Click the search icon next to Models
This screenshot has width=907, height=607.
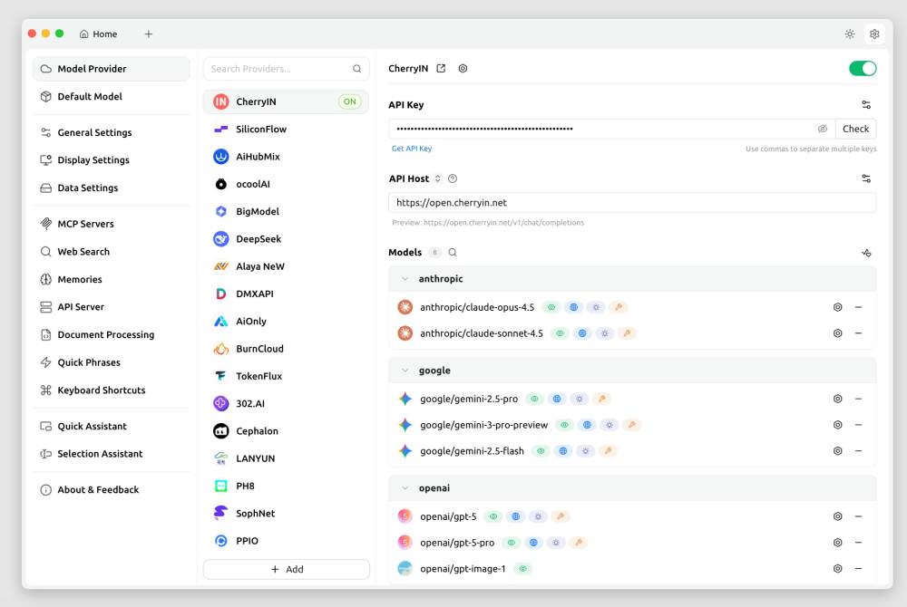[x=453, y=253]
